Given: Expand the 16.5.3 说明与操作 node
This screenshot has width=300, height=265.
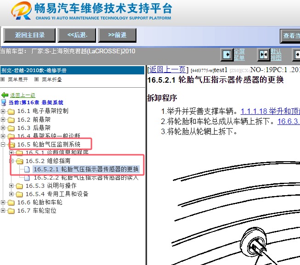Looking at the screenshot, I should pyautogui.click(x=11, y=186).
